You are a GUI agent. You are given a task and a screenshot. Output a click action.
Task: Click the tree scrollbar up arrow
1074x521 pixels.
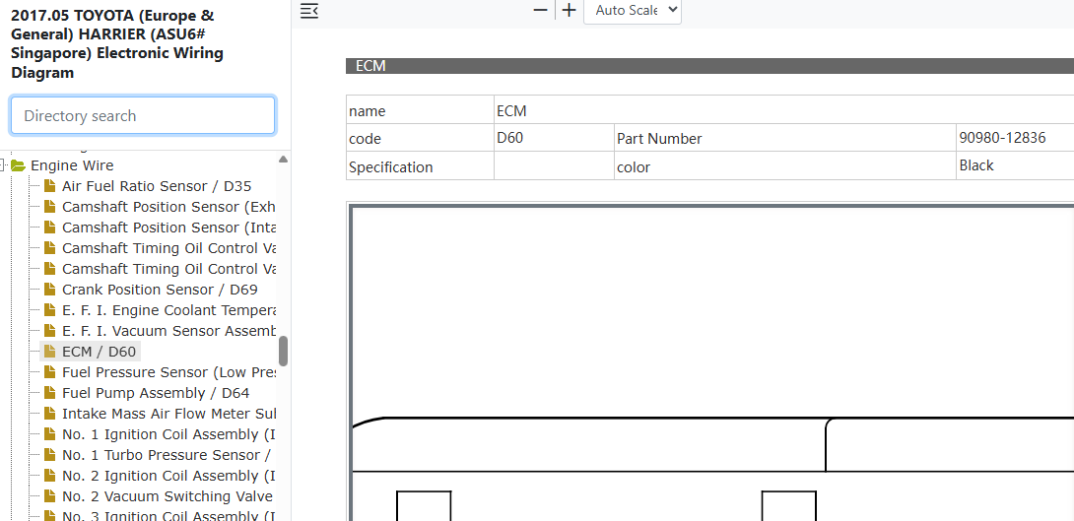pyautogui.click(x=283, y=159)
